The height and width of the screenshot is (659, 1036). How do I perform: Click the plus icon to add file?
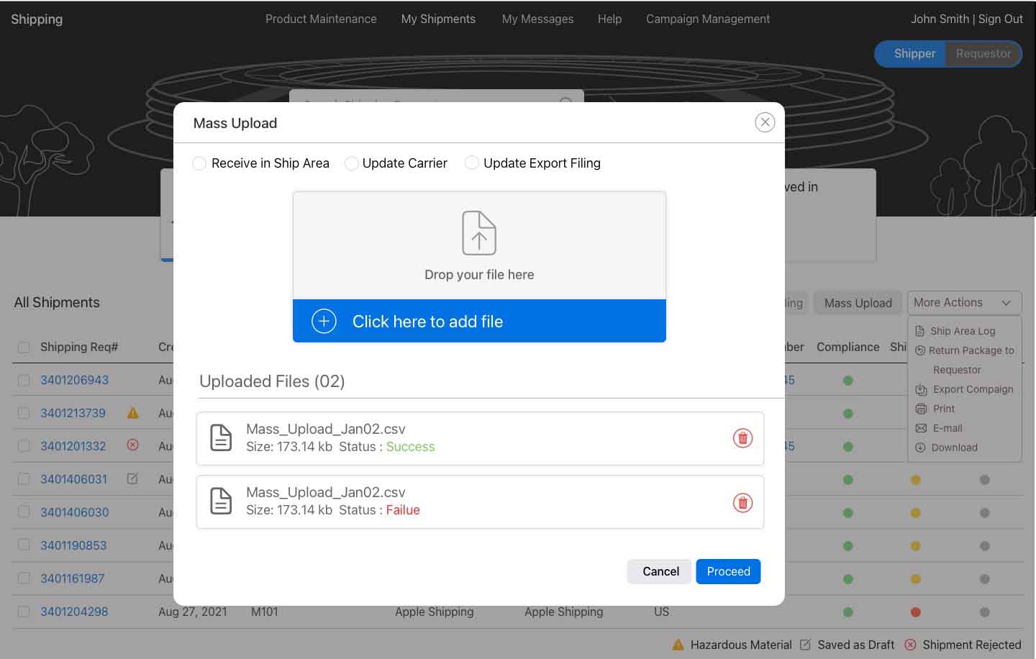pyautogui.click(x=324, y=321)
